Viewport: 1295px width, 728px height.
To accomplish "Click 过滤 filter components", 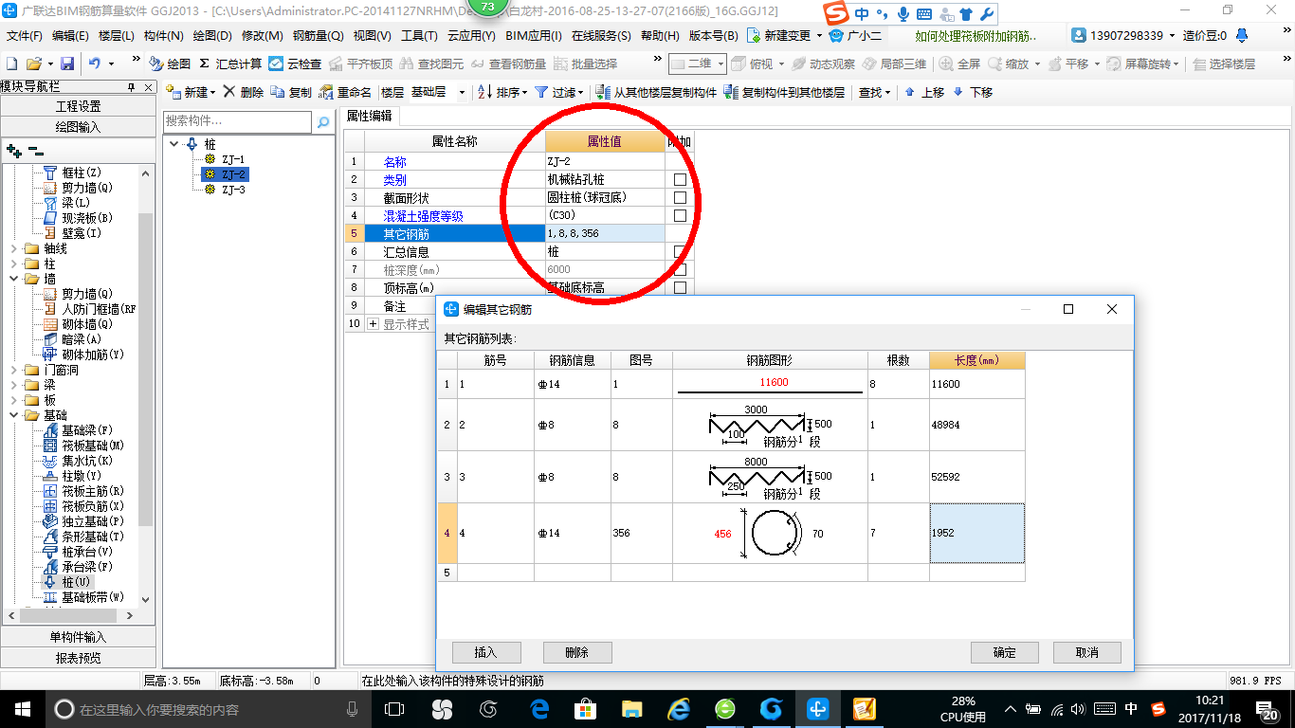I will click(x=559, y=92).
